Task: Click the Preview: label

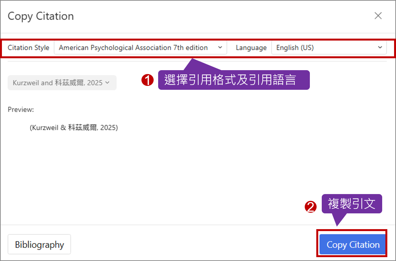Action: point(21,109)
